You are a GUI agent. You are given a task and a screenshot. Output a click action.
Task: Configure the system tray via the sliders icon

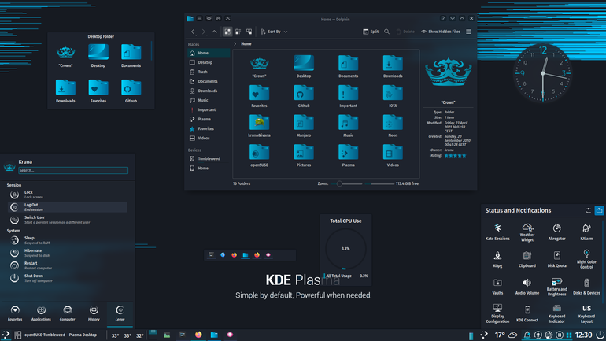[588, 210]
